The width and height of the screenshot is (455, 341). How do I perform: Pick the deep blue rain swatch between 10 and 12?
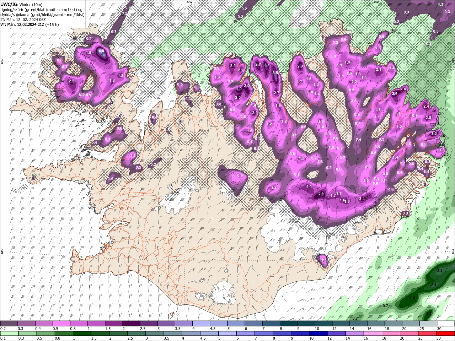[318, 333]
